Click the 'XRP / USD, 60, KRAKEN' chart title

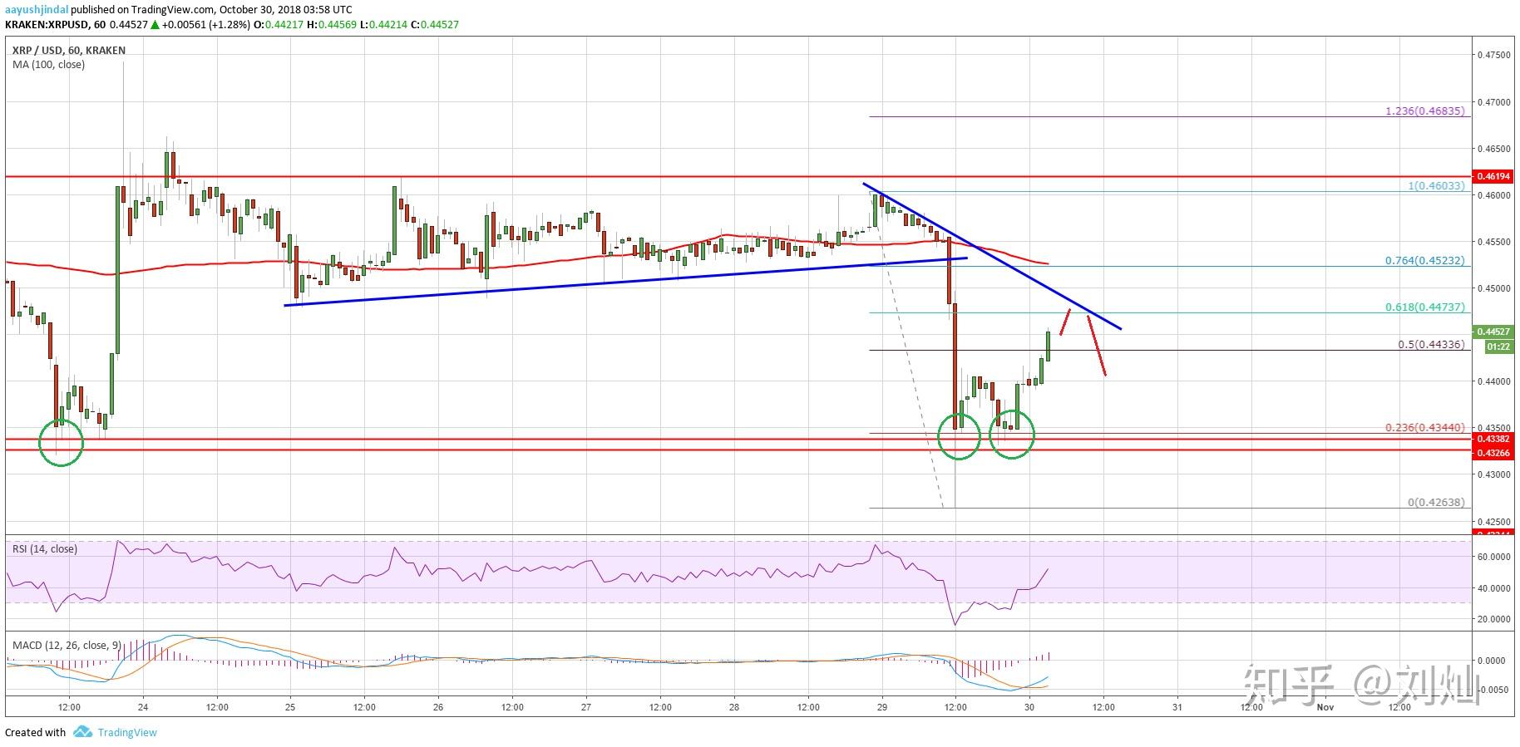tap(69, 51)
